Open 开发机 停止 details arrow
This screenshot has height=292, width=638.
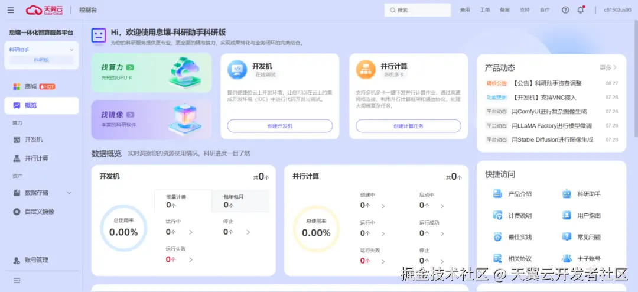[248, 232]
